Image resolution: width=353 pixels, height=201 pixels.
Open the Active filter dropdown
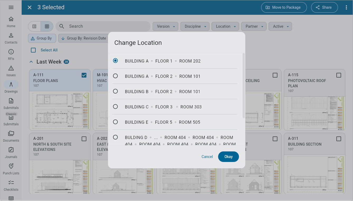(280, 26)
